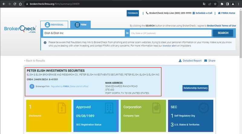This screenshot has width=242, height=134.
Task: Go to the browser home page icon
Action: [20, 4]
